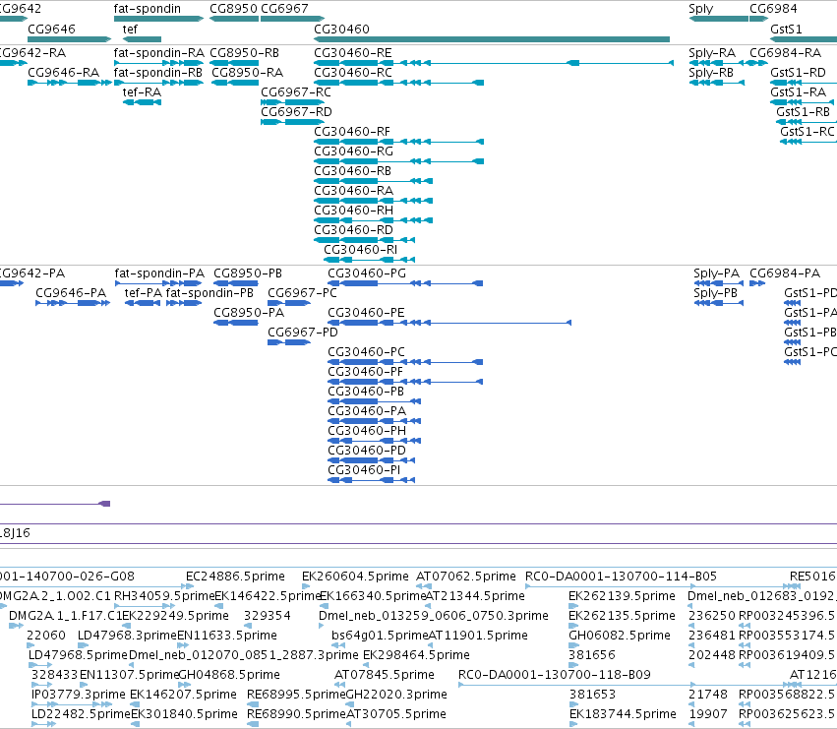Click the CG9646 gene label in top track
This screenshot has width=837, height=729.
pos(51,29)
